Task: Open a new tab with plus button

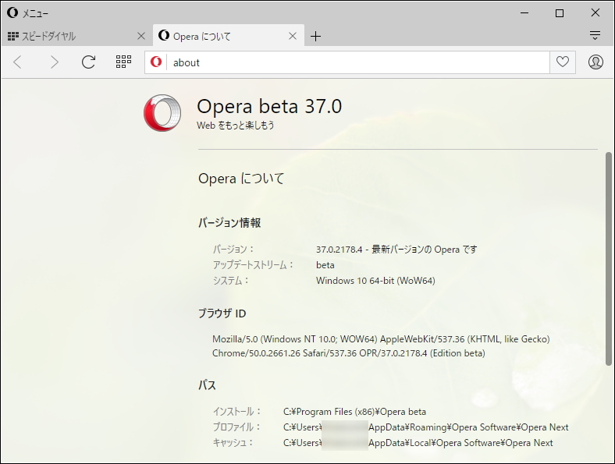Action: click(x=315, y=37)
